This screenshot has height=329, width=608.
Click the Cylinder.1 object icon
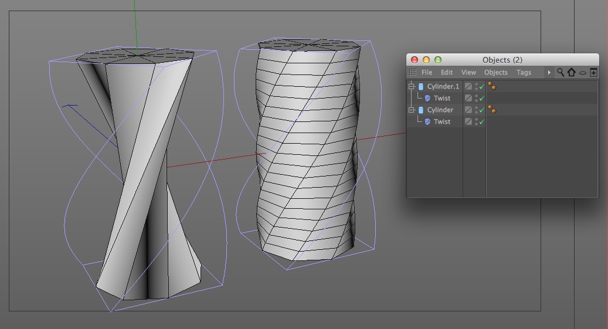click(421, 87)
